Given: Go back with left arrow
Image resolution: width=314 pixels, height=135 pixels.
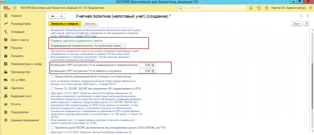Looking at the screenshot, I should click(x=53, y=16).
